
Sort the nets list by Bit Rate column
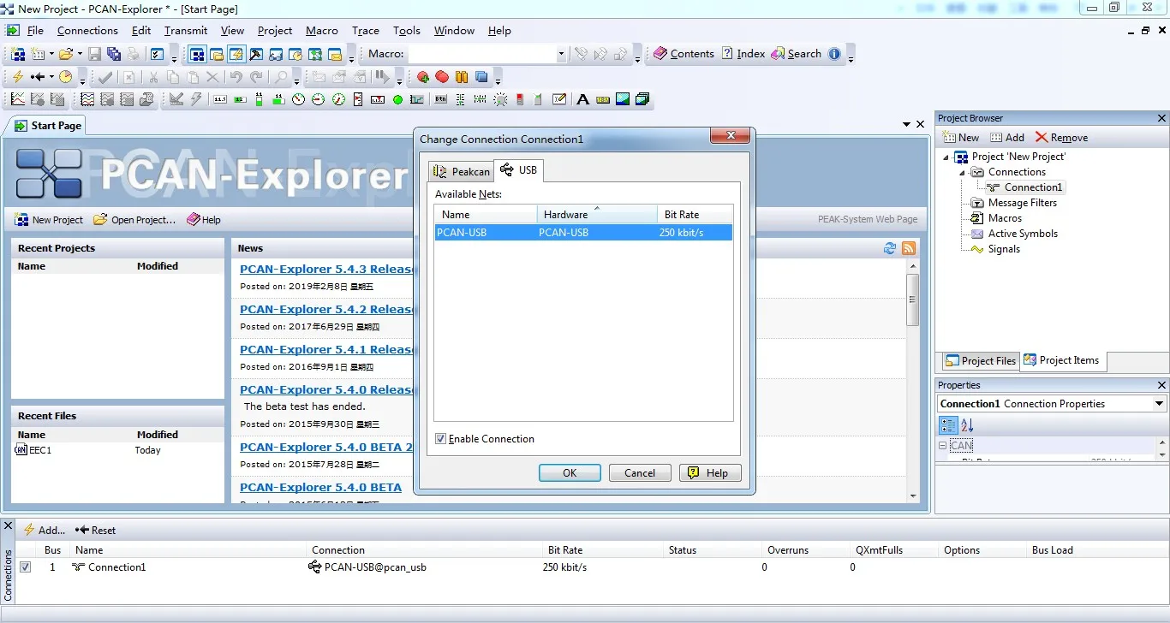tap(695, 215)
